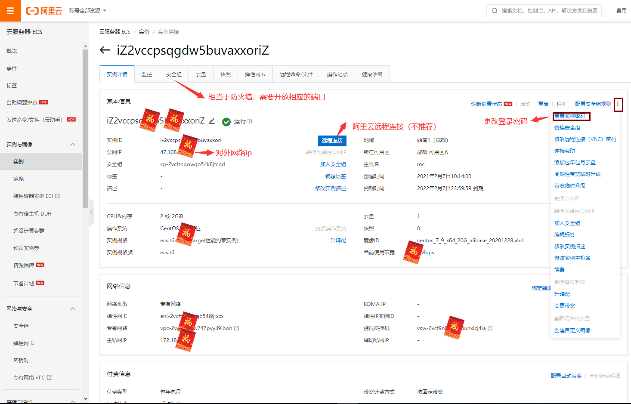This screenshot has height=404, width=631.
Task: Switch to the 健康诊断 tab
Action: click(372, 74)
